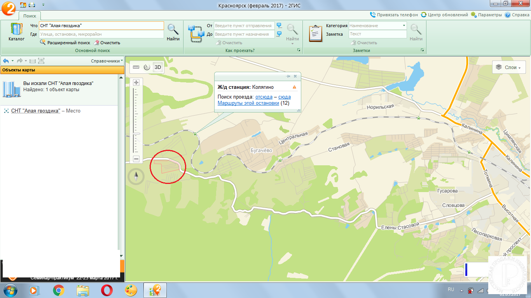Open the back arrow history dropdown
This screenshot has width=531, height=298.
click(12, 61)
